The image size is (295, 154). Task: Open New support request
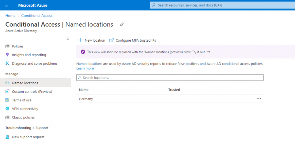click(x=28, y=137)
